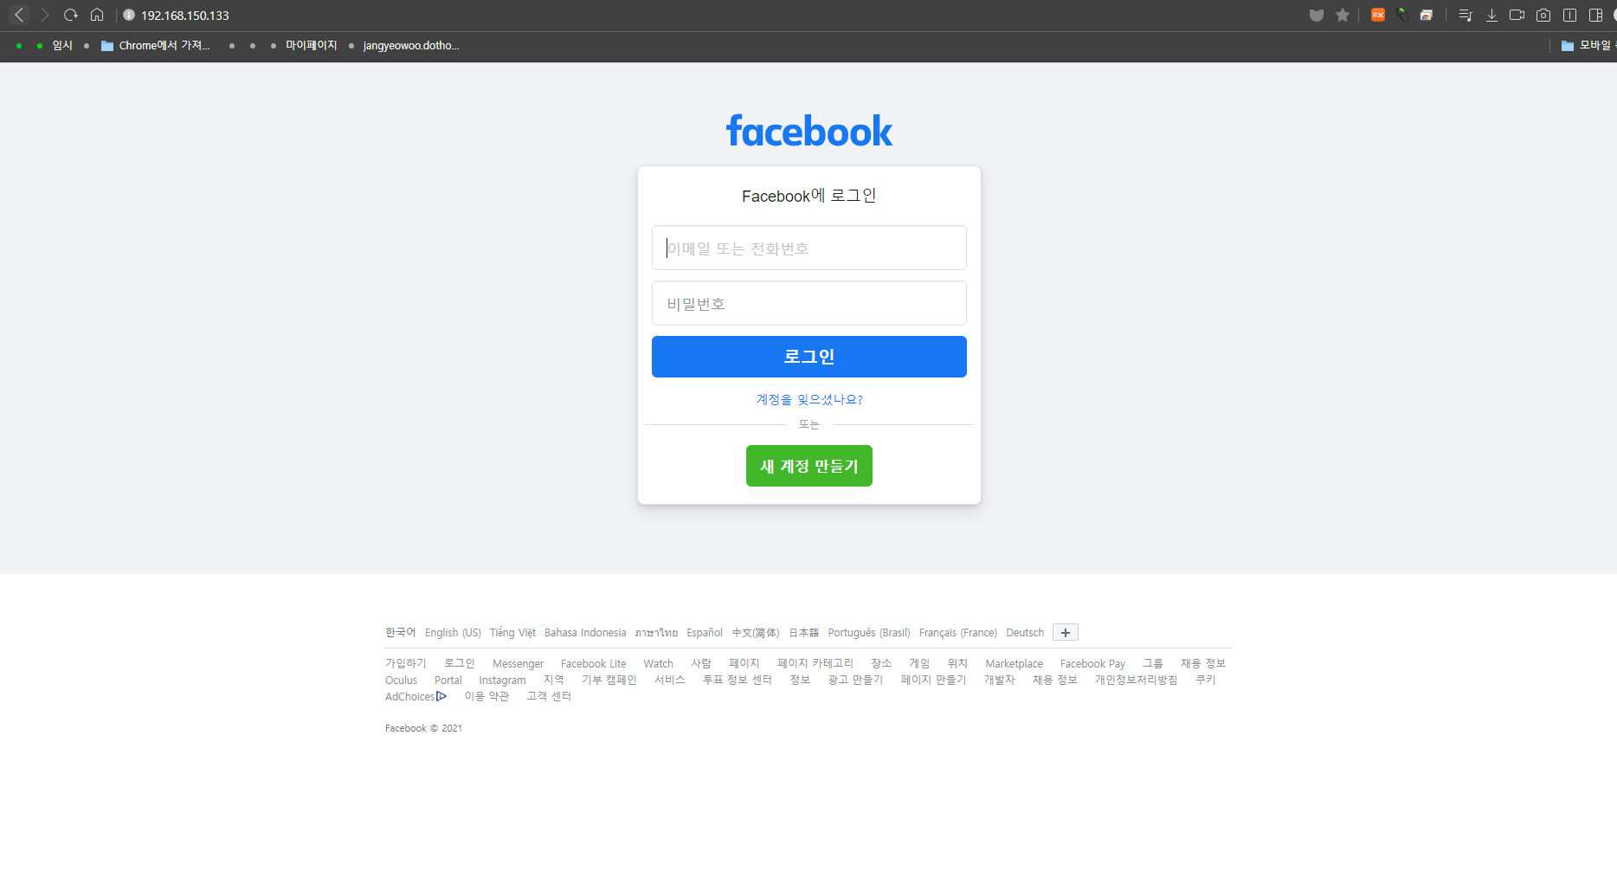
Task: Open the 게임 footer link
Action: [919, 663]
